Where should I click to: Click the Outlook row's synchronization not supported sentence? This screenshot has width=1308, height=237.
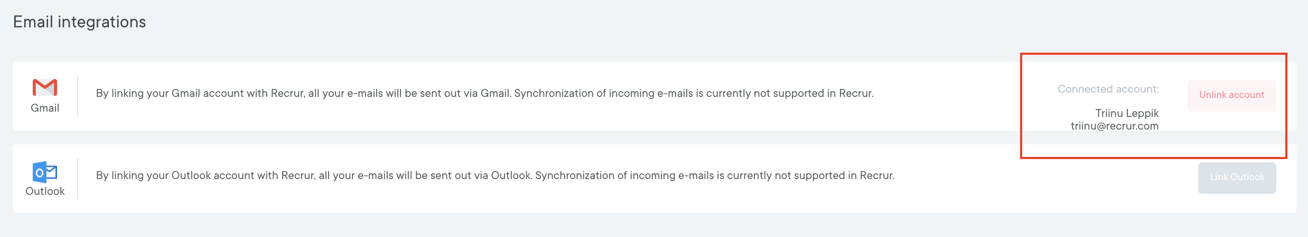point(714,175)
